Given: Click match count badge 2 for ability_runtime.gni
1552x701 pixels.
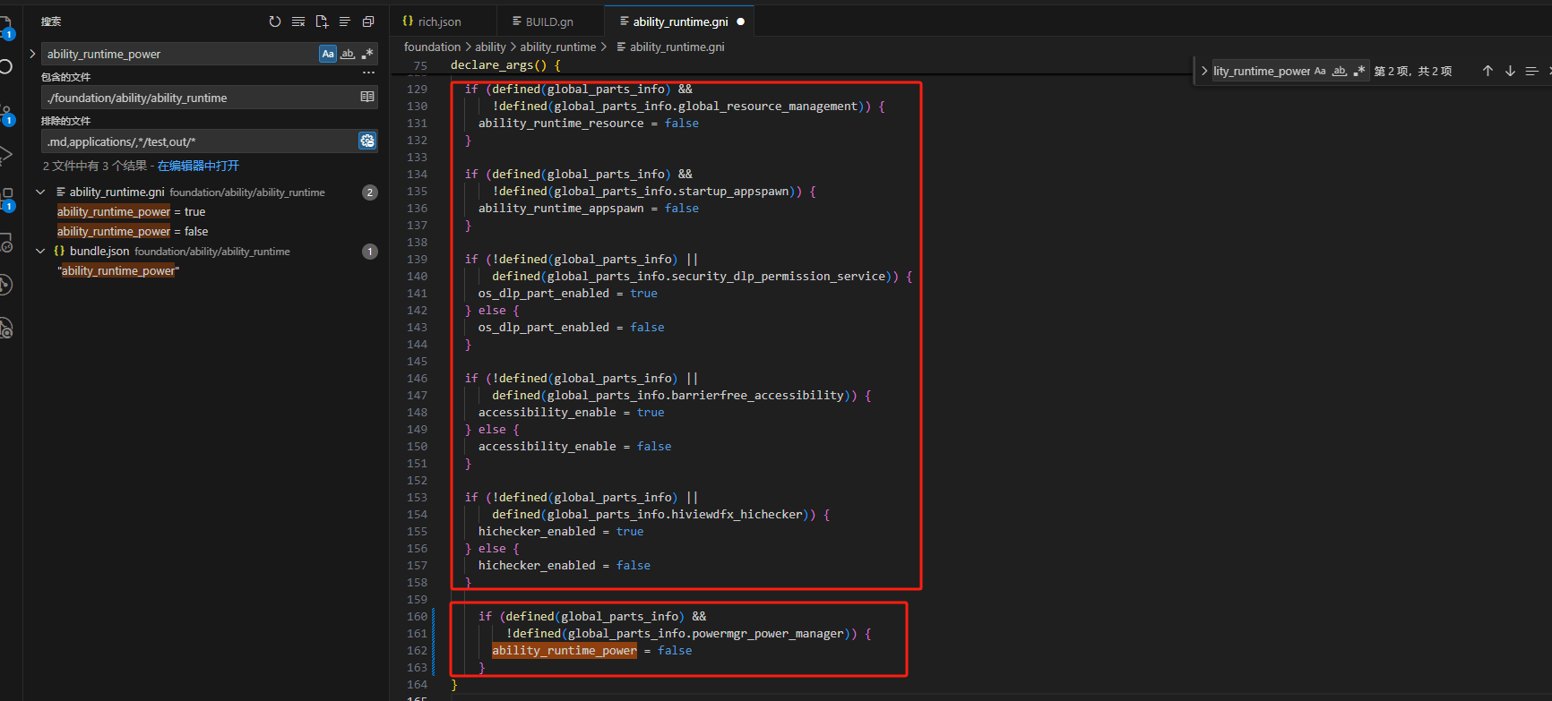Looking at the screenshot, I should point(370,192).
